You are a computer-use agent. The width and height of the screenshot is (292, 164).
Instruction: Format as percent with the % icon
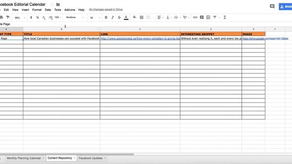(37, 17)
